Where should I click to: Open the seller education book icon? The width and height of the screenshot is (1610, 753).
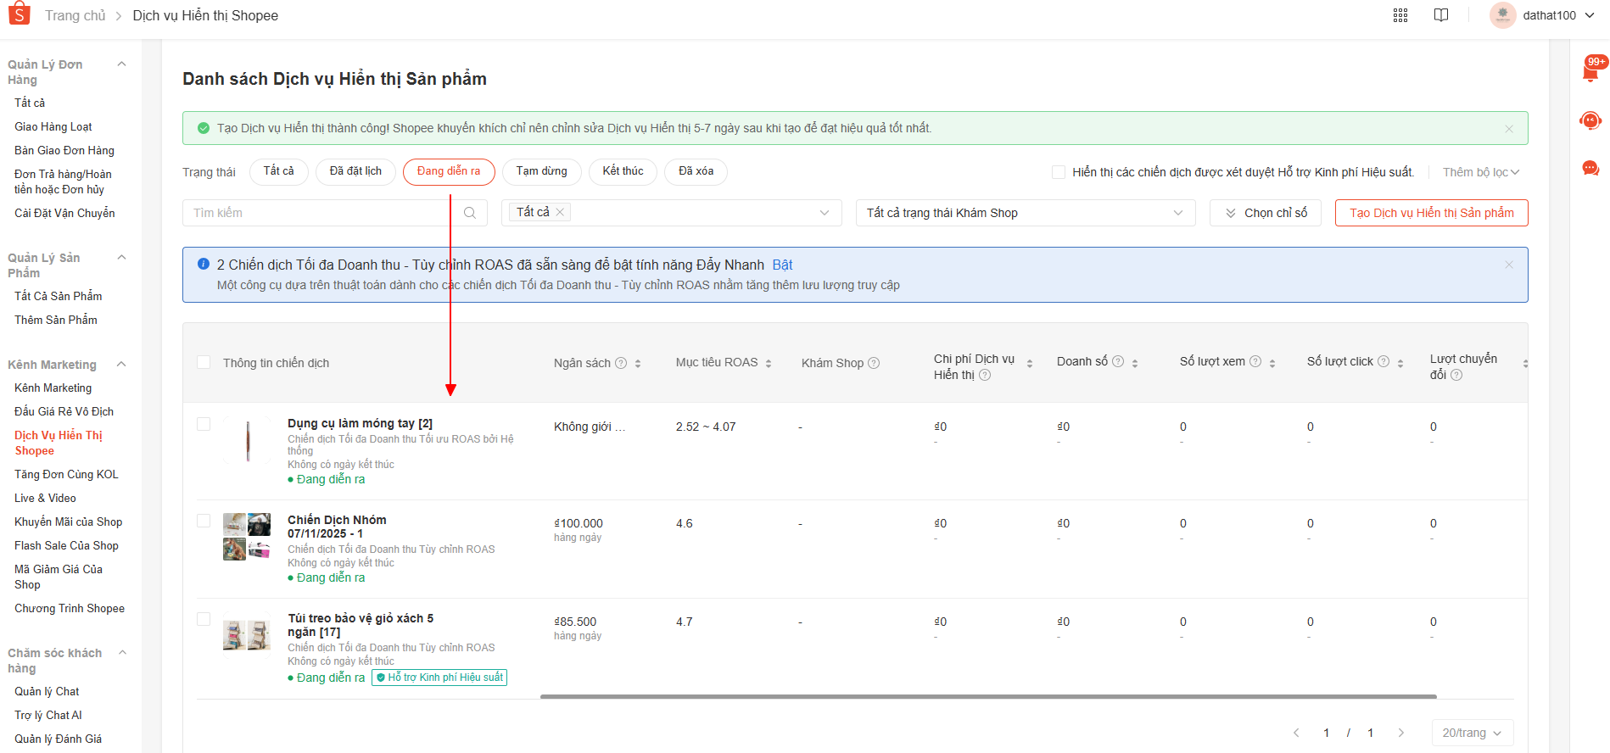[x=1441, y=15]
